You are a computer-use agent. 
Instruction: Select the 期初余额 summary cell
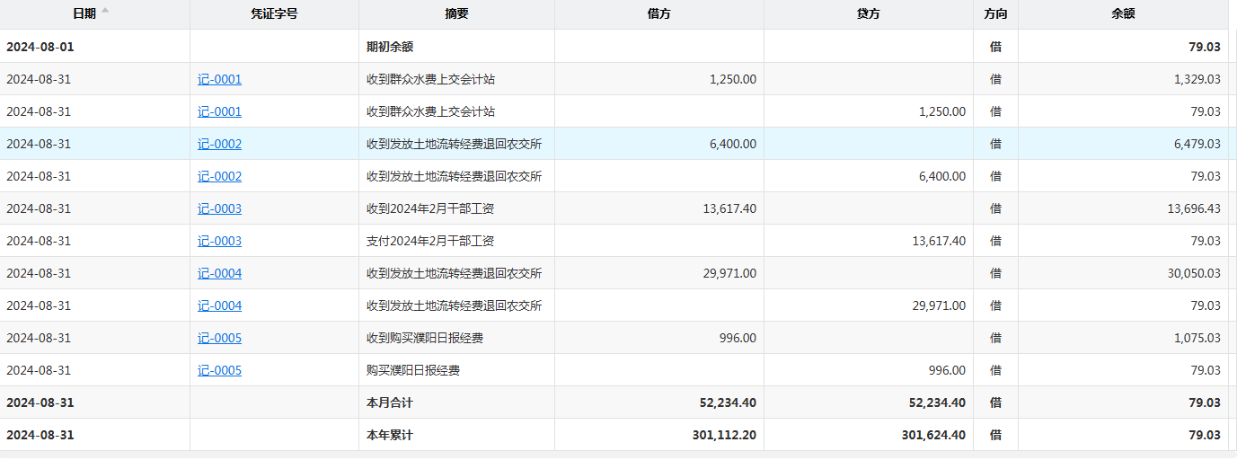click(x=390, y=47)
